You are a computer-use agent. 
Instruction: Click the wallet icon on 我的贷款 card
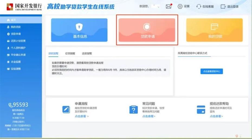[214, 27]
